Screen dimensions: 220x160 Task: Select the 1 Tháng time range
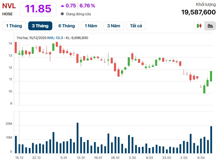(x=14, y=26)
